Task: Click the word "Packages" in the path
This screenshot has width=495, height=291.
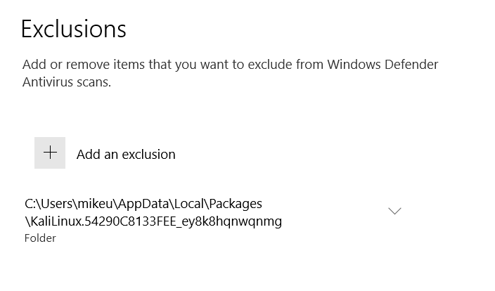Action: coord(236,205)
